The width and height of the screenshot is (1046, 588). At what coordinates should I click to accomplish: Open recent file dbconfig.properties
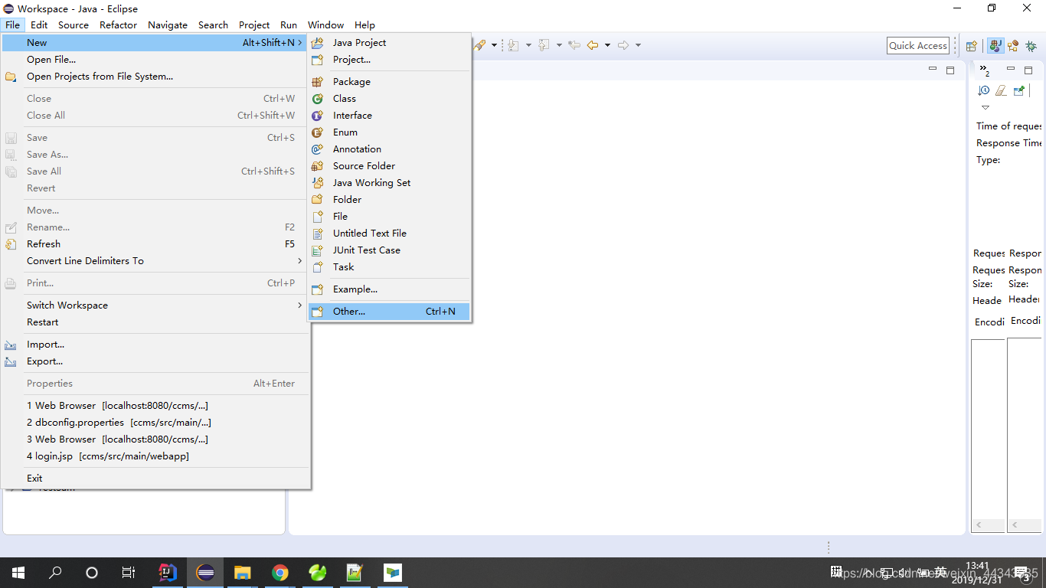click(155, 423)
